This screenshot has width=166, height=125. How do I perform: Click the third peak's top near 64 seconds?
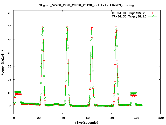pos(92,28)
